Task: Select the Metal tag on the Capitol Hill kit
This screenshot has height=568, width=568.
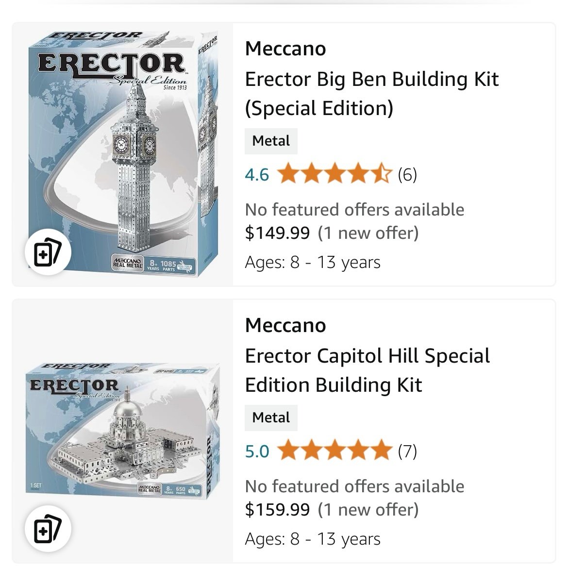Action: point(271,418)
